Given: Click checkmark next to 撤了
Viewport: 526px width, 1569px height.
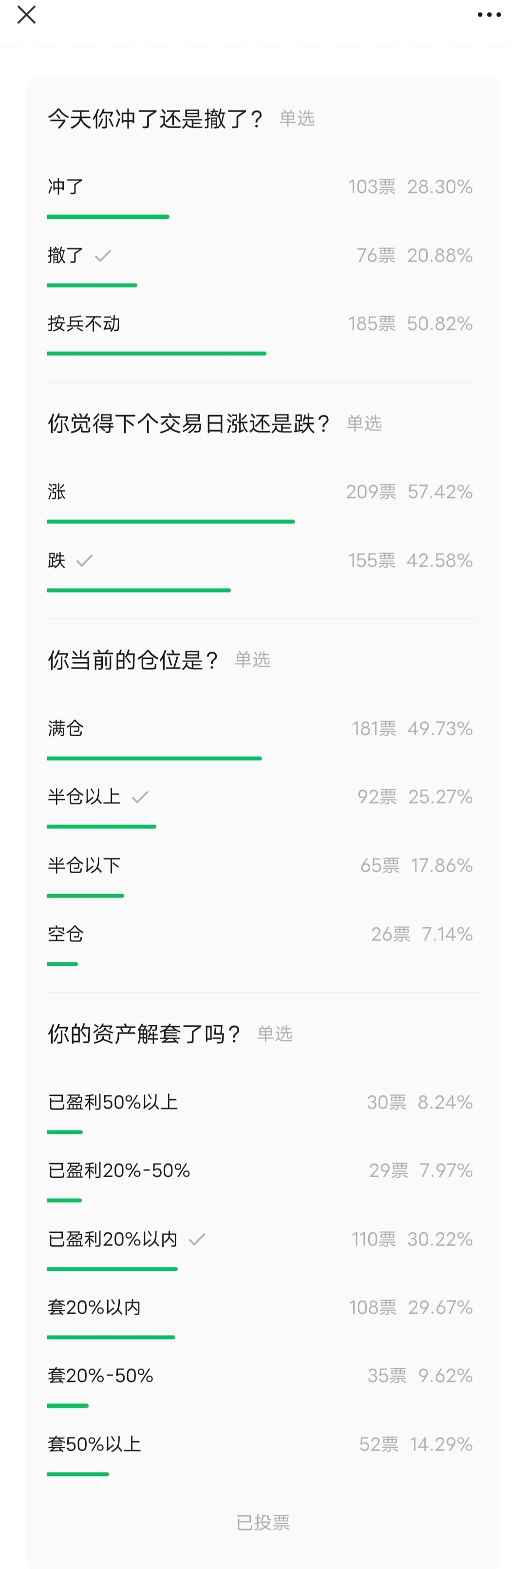Looking at the screenshot, I should [x=103, y=255].
